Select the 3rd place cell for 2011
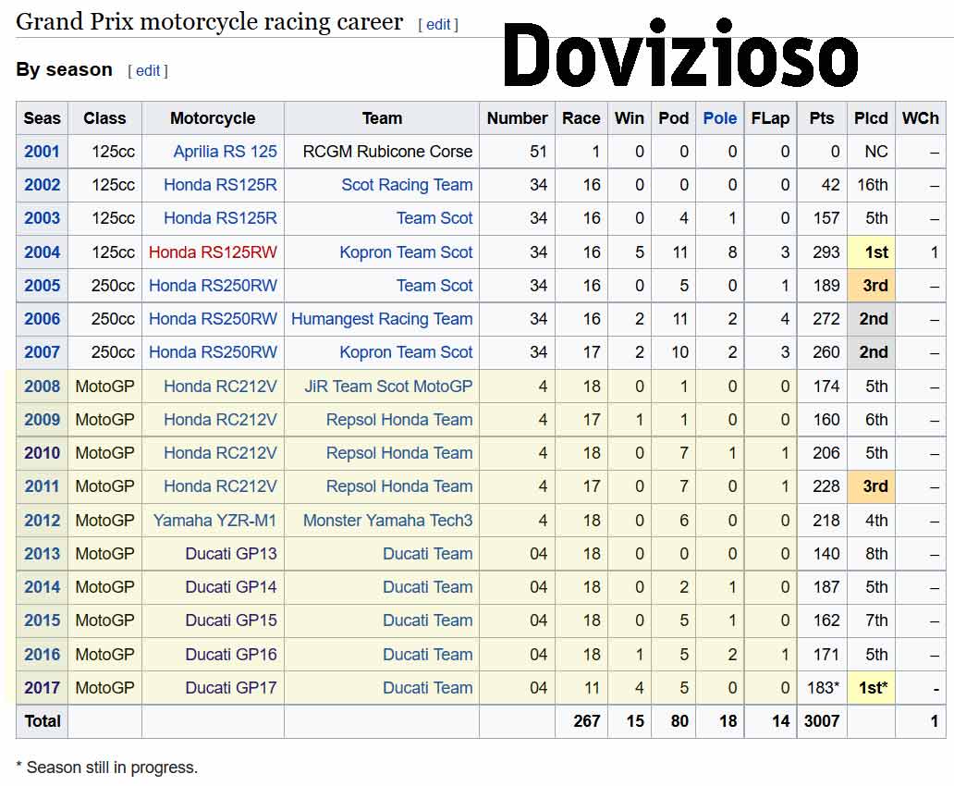The height and width of the screenshot is (786, 954). pos(871,486)
